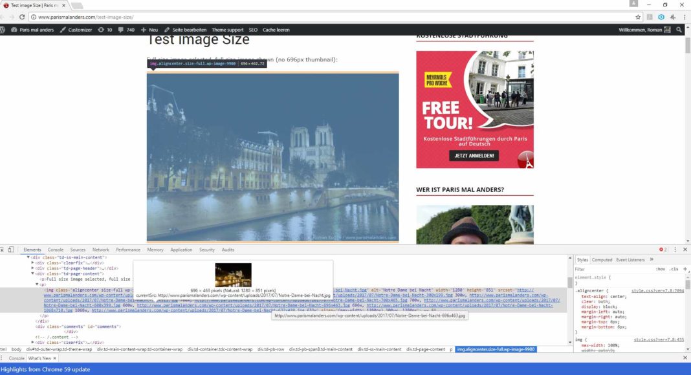Collapse the td-page-content div node
The image size is (691, 375).
[x=32, y=273]
